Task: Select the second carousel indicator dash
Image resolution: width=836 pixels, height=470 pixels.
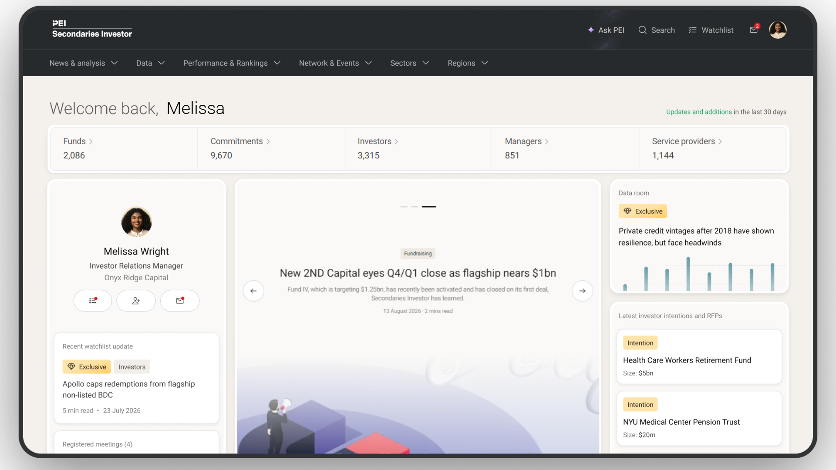Action: [415, 207]
